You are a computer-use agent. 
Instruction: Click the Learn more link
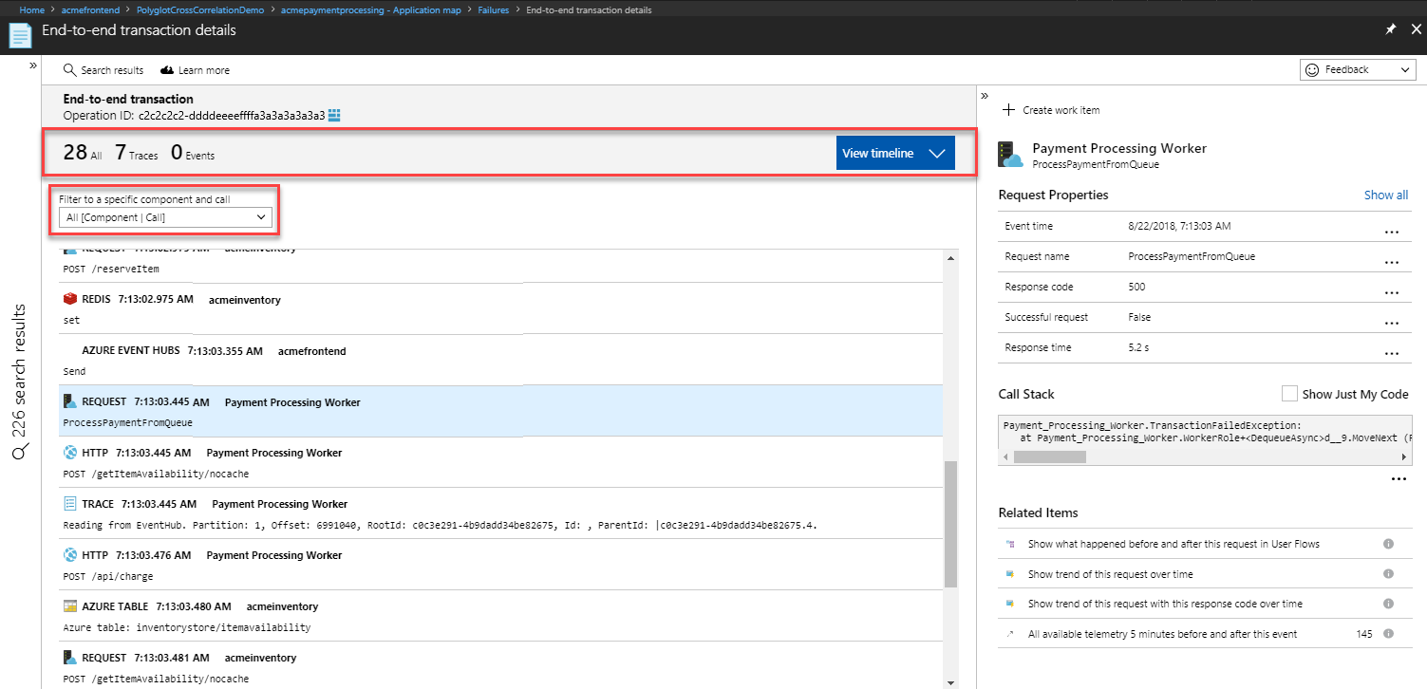[195, 70]
